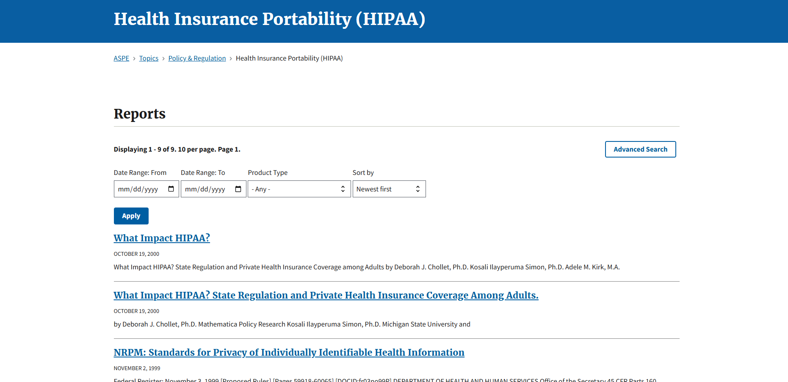The width and height of the screenshot is (788, 382).
Task: Click the current page breadcrumb text
Action: pyautogui.click(x=289, y=58)
